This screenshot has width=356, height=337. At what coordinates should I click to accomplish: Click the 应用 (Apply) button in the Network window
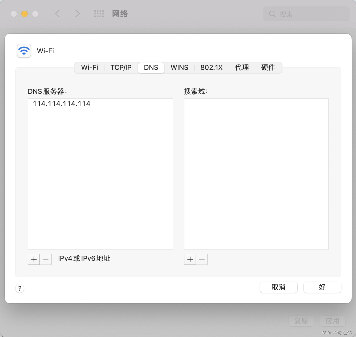pyautogui.click(x=333, y=321)
